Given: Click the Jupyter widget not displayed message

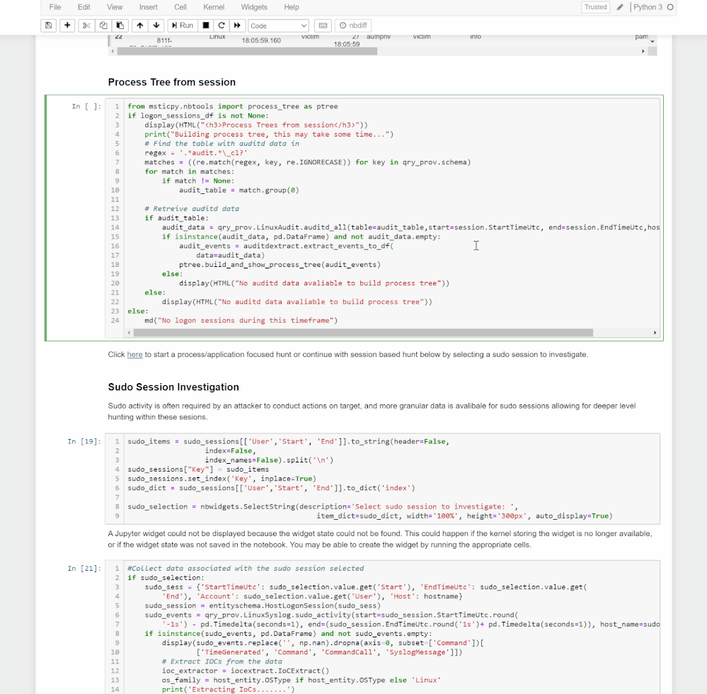Looking at the screenshot, I should [x=379, y=539].
